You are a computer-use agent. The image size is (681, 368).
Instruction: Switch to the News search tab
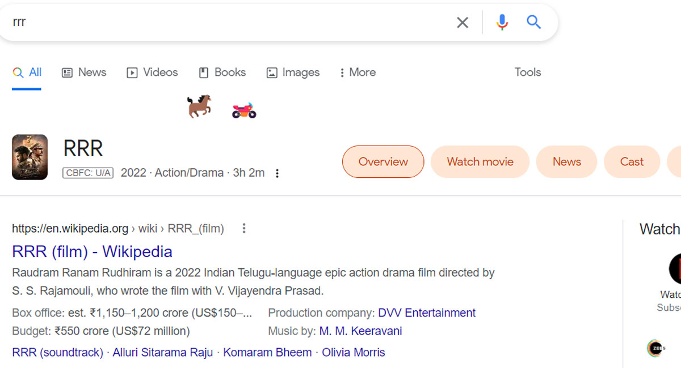[x=84, y=72]
